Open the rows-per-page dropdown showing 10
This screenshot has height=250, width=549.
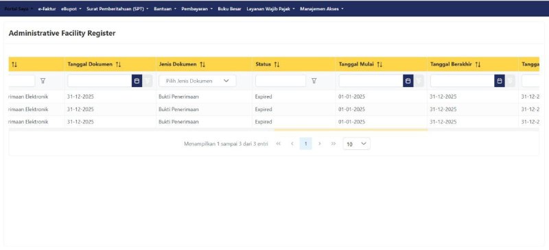(356, 144)
